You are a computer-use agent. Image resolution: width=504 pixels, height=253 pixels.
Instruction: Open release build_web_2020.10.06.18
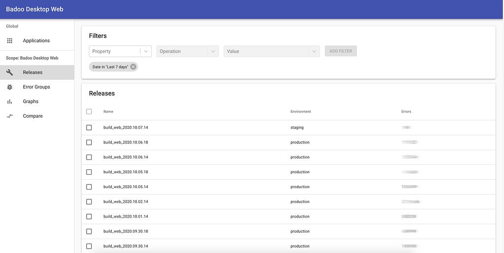coord(126,142)
